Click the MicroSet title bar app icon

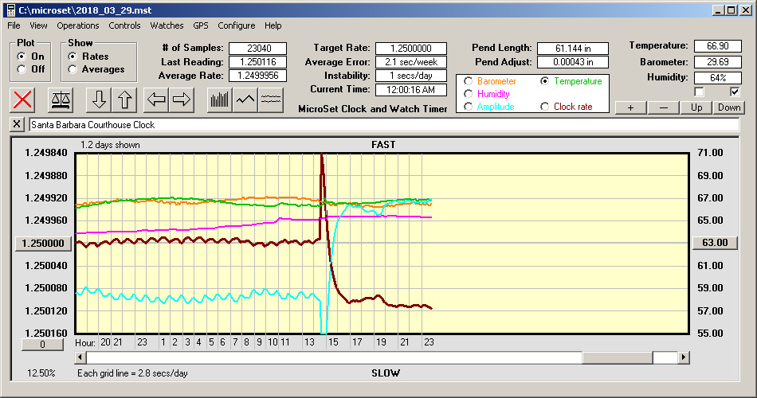(x=11, y=10)
